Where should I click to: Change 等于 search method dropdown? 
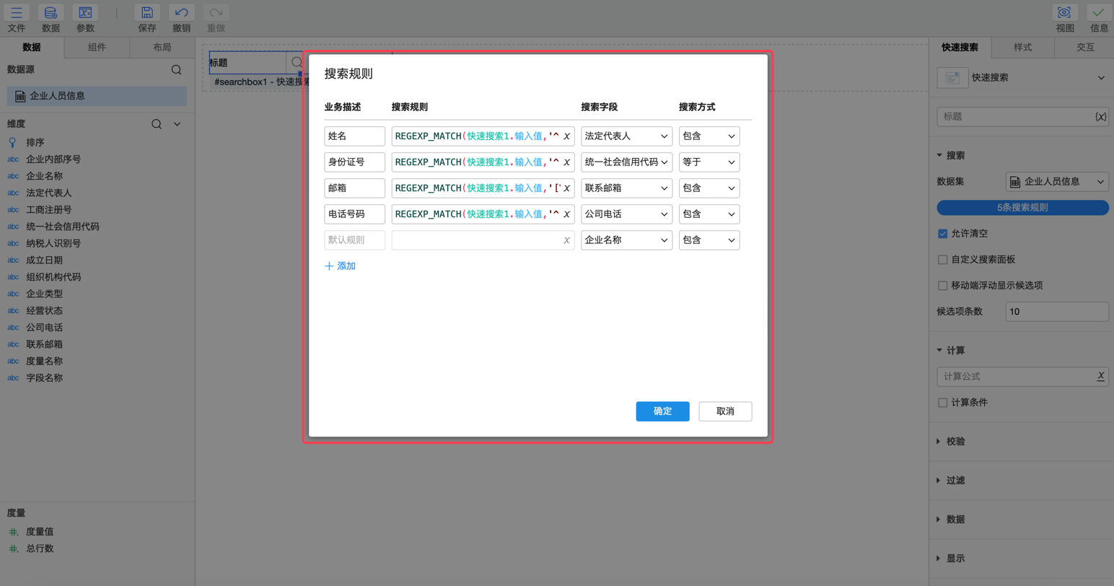[709, 162]
